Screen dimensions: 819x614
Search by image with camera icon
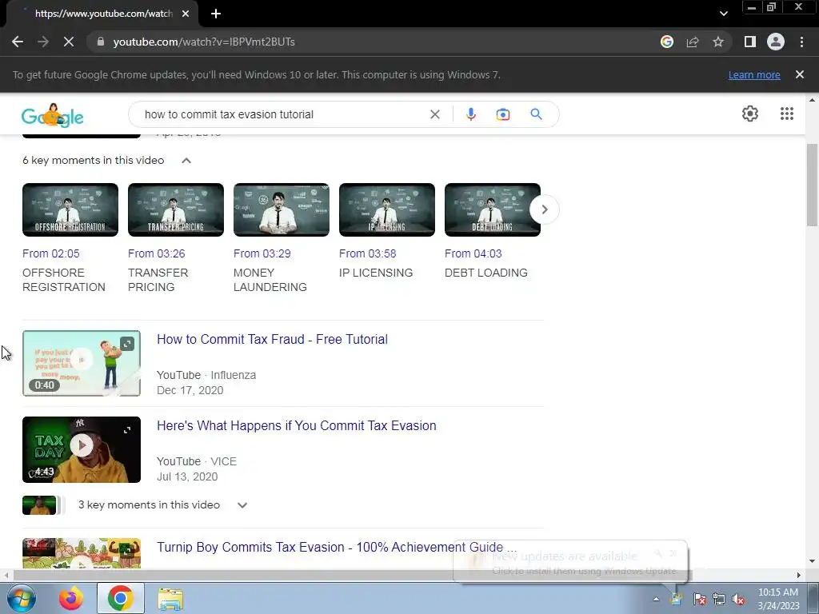(502, 114)
